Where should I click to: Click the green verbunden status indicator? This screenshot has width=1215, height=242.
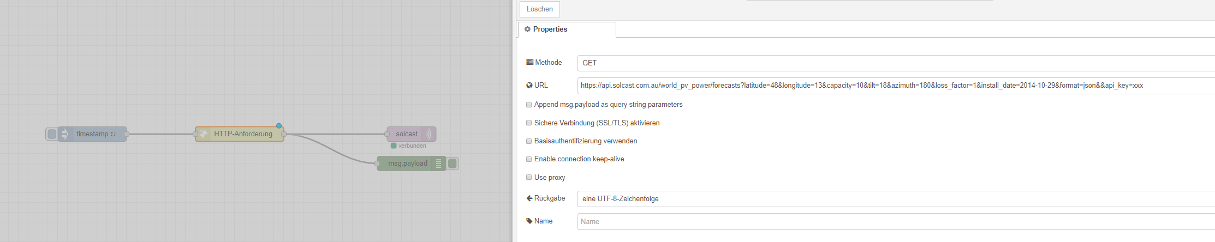click(394, 146)
